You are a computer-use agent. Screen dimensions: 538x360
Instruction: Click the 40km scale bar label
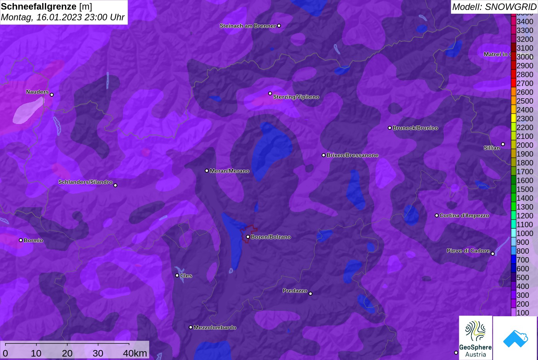tap(135, 353)
